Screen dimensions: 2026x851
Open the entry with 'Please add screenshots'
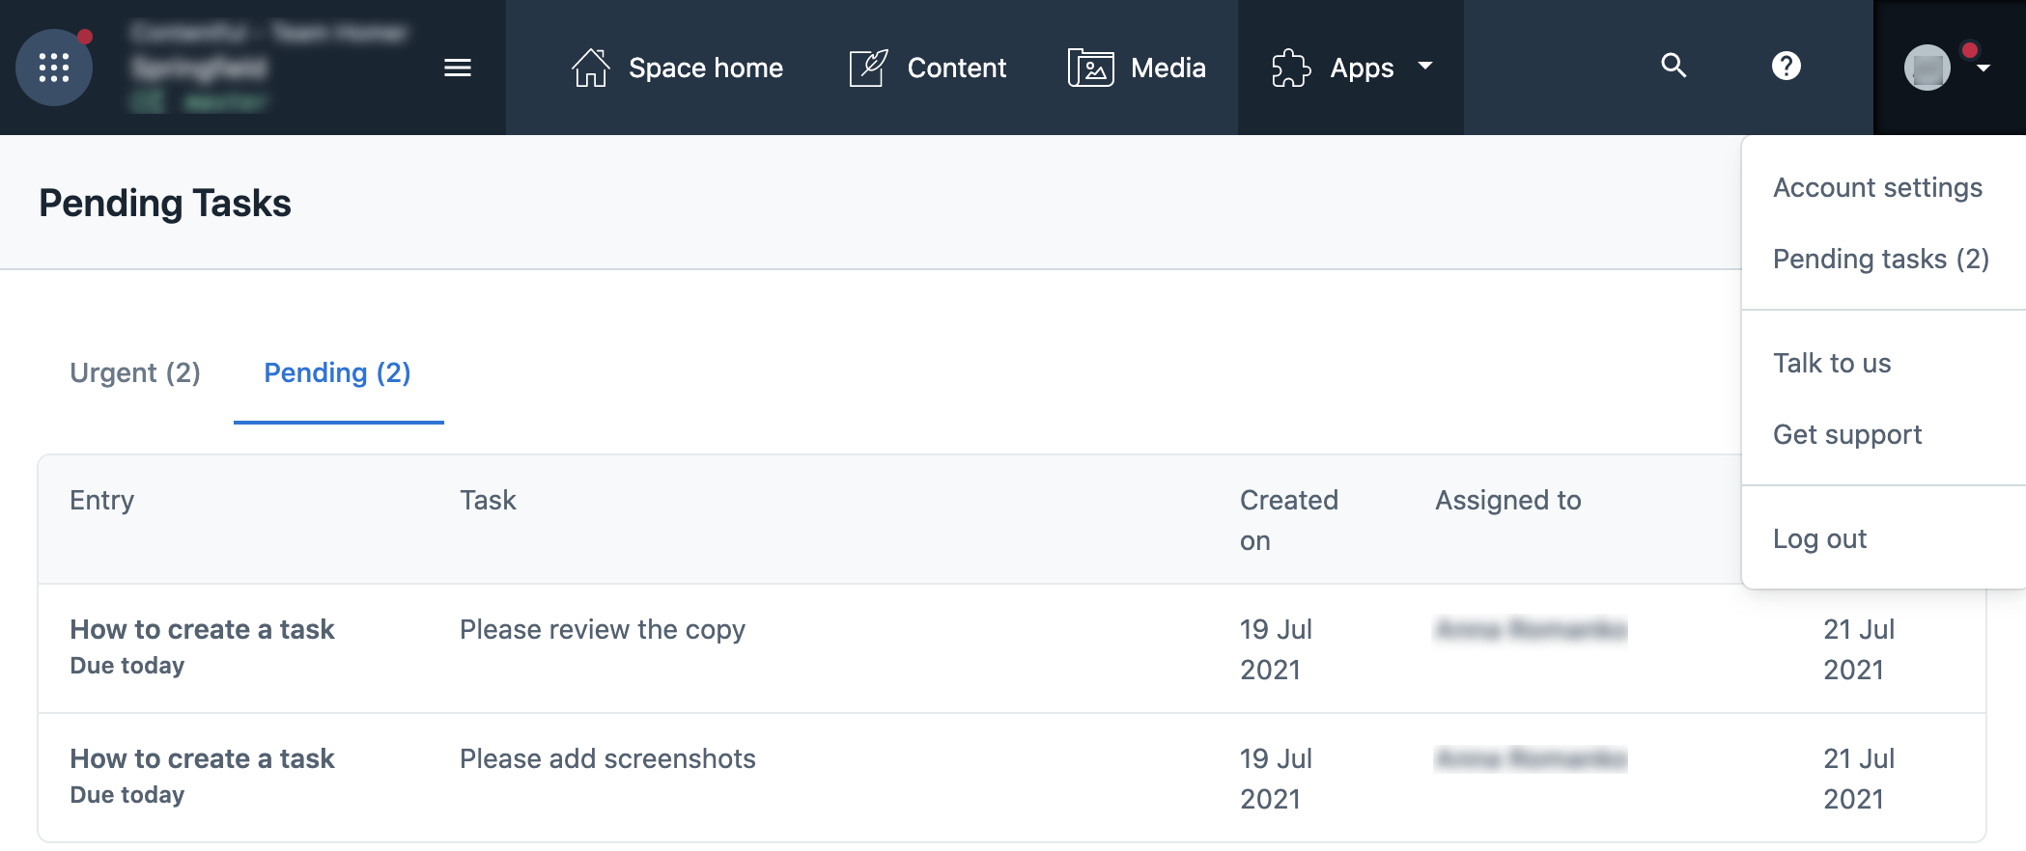coord(202,758)
